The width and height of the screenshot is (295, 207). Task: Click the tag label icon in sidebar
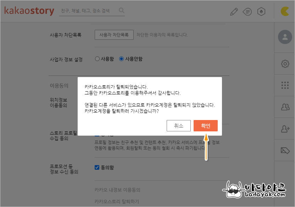coord(285,151)
